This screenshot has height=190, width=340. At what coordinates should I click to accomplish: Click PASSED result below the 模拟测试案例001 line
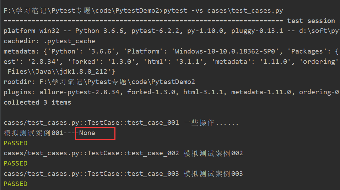pyautogui.click(x=16, y=143)
